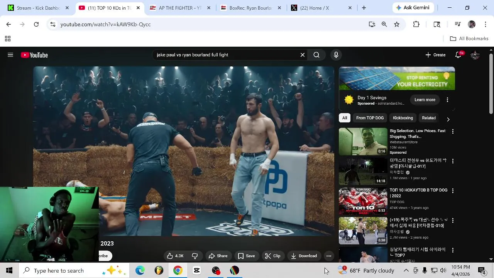Open Ask Gemini button
This screenshot has height=278, width=494.
click(x=413, y=8)
